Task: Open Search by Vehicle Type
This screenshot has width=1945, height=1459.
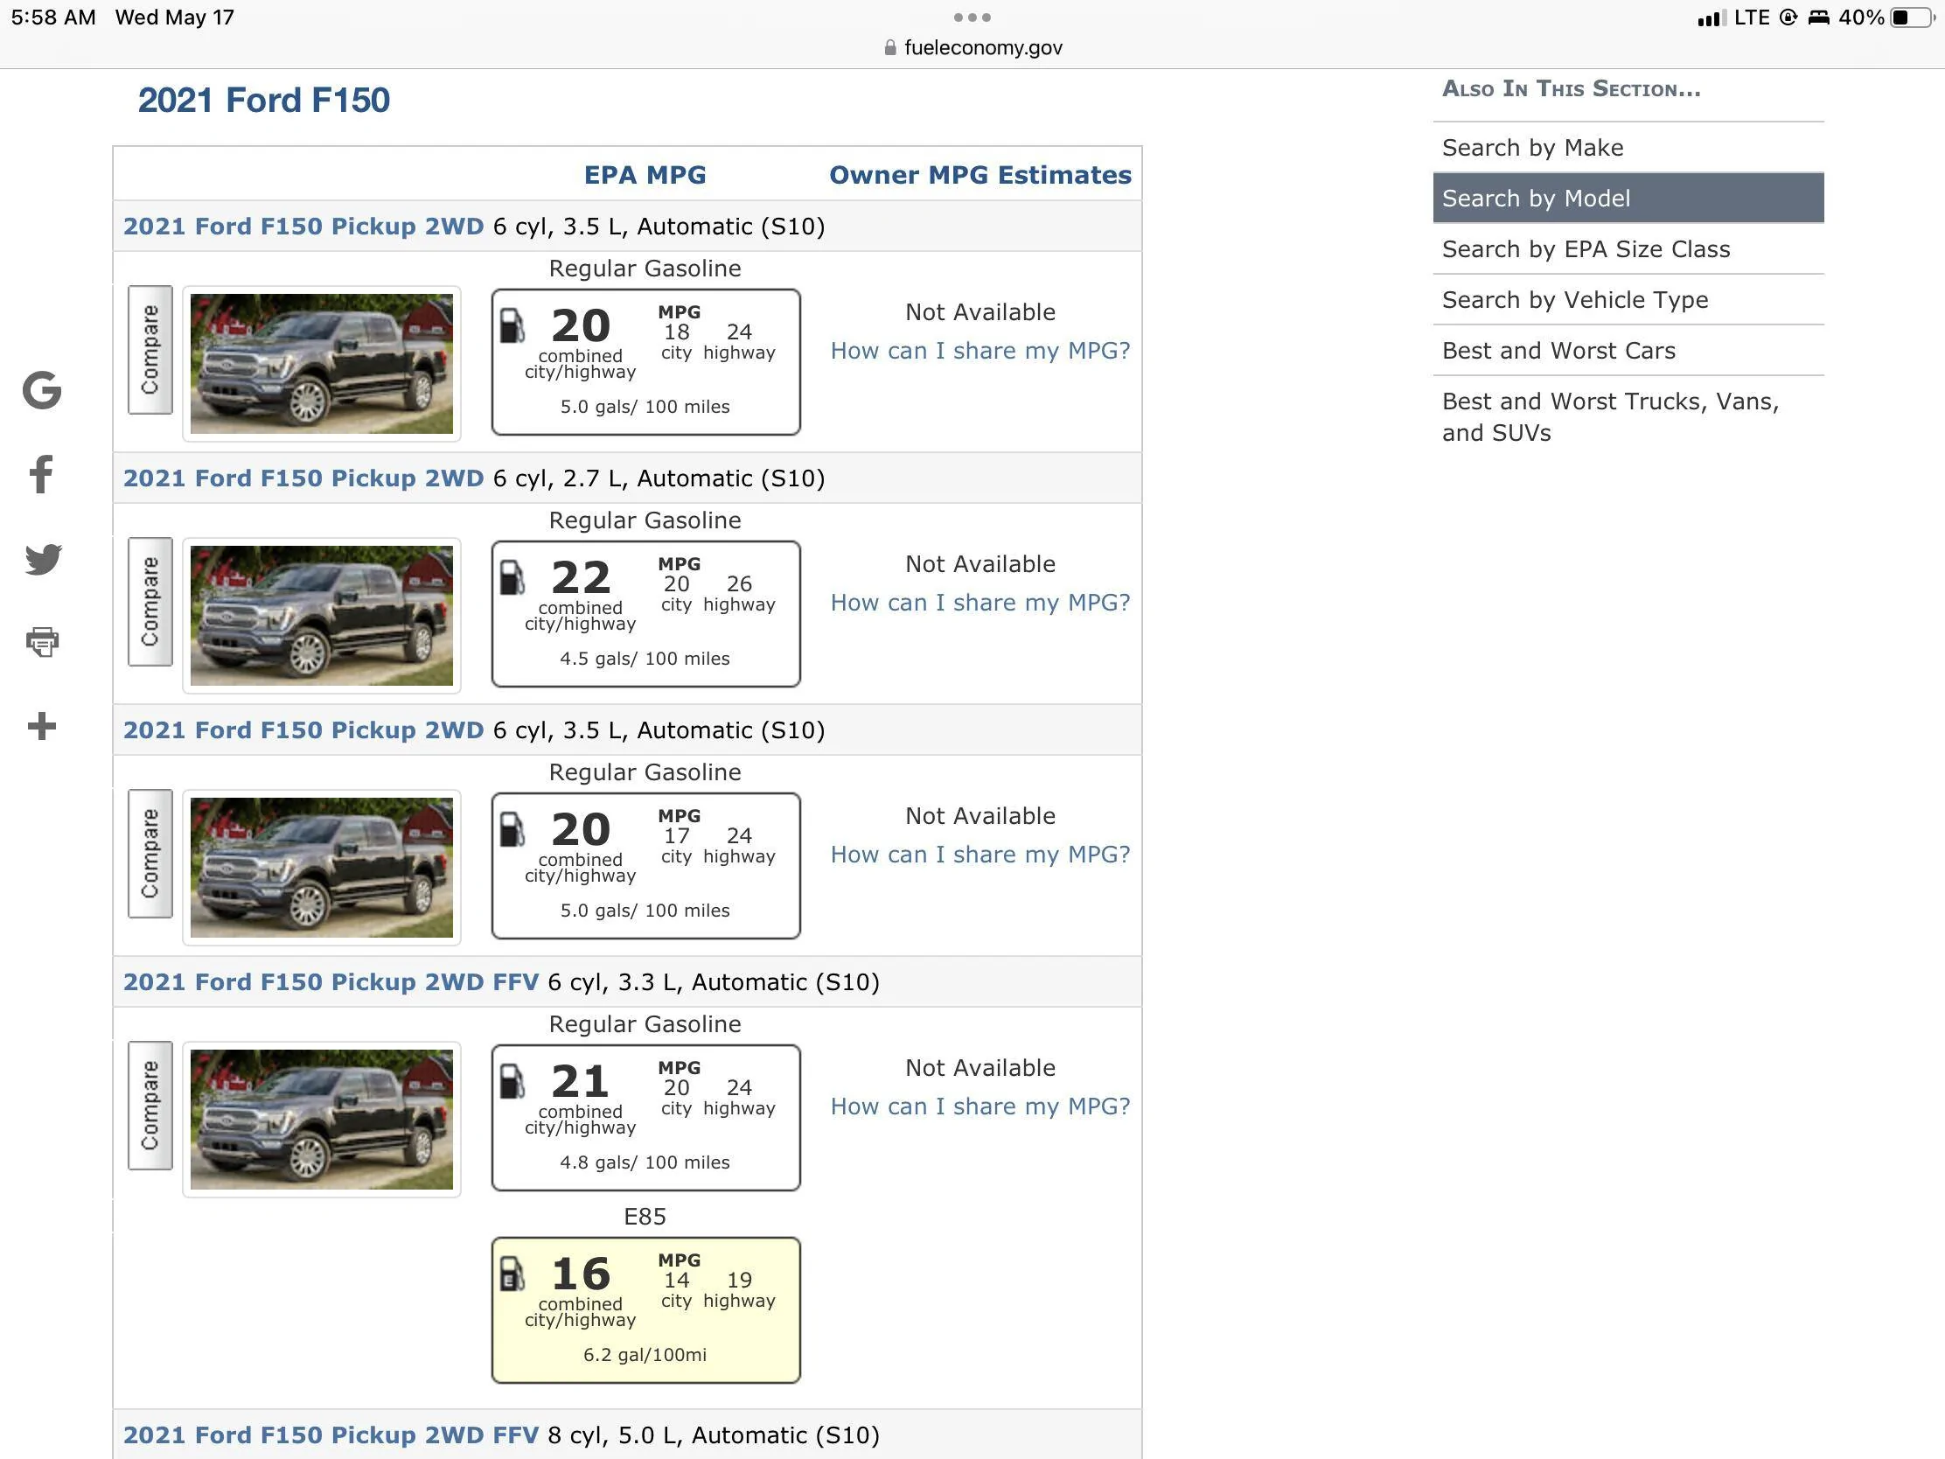Action: click(1628, 300)
